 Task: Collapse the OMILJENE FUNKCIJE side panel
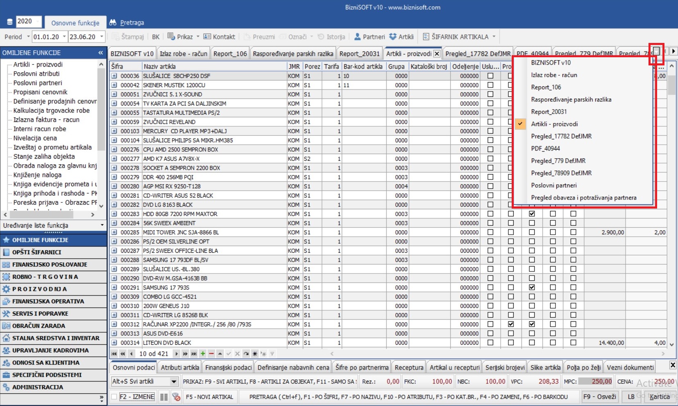(x=101, y=53)
